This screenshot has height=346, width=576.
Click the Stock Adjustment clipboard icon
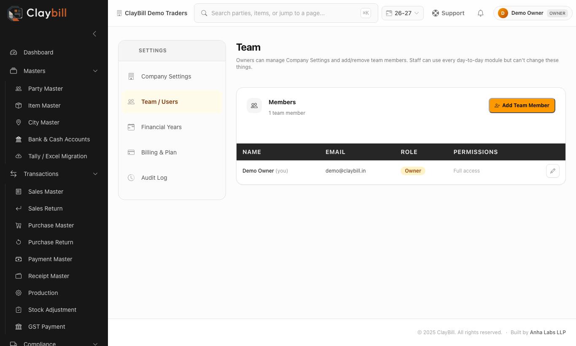pos(19,310)
